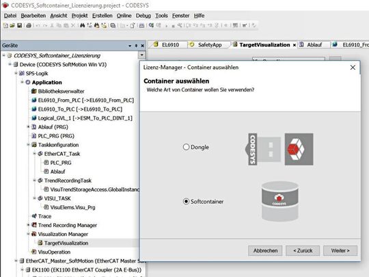
Task: Pin the Geräte panel
Action: 136,46
